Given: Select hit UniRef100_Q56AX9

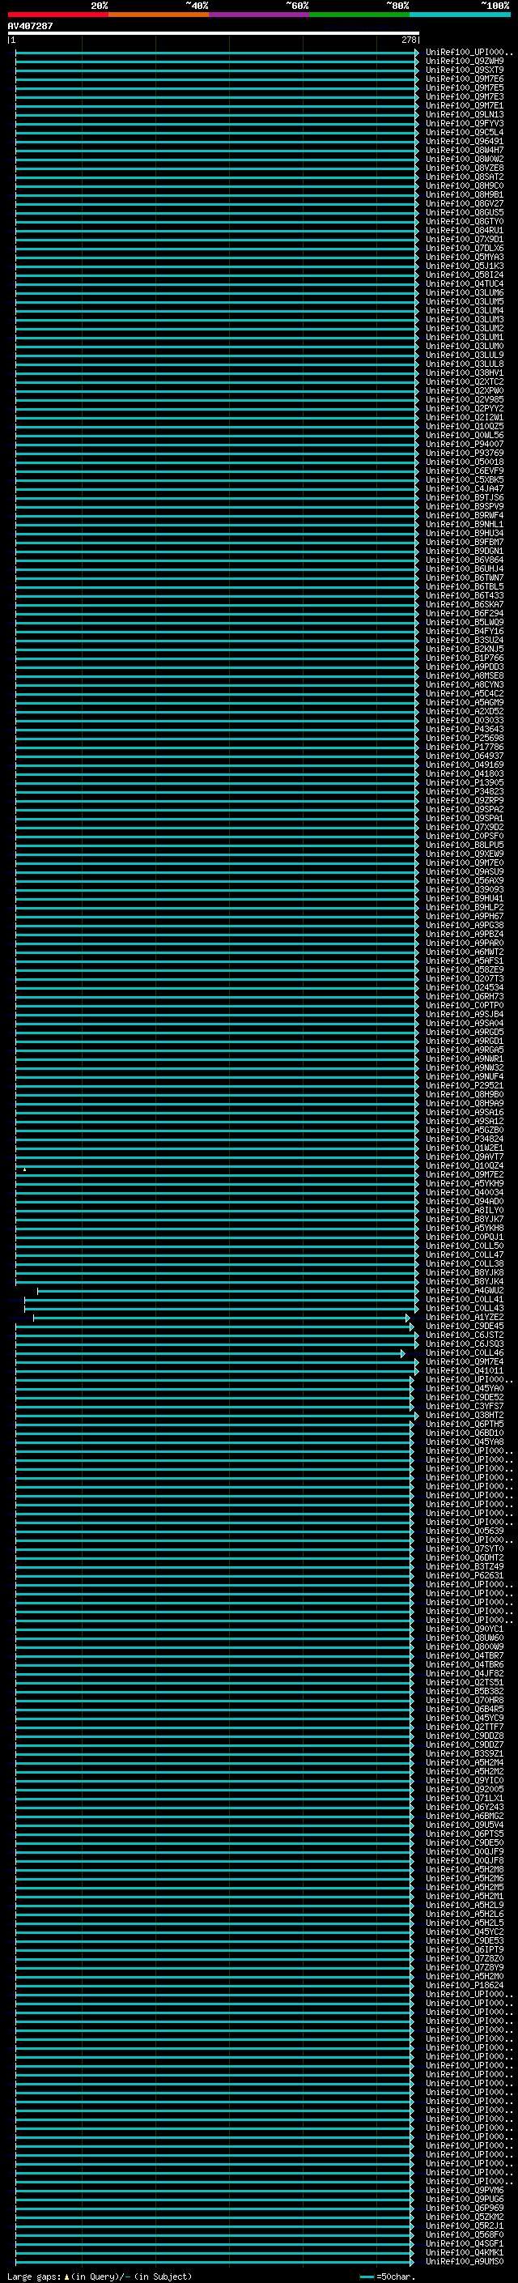Looking at the screenshot, I should pyautogui.click(x=465, y=880).
